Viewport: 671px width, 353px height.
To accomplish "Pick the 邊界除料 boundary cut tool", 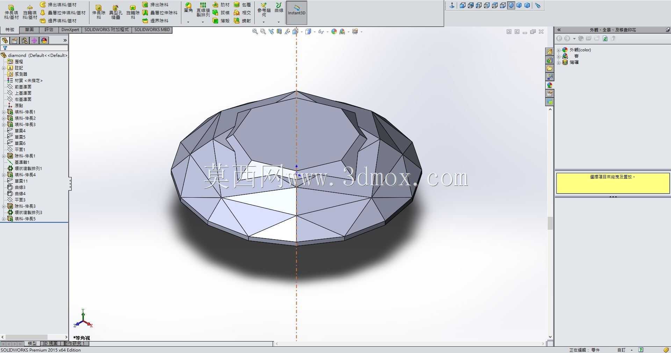I will coord(156,21).
